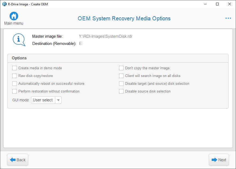This screenshot has height=169, width=236.
Task: Enable Automatically reboot on successful restore
Action: (x=14, y=83)
